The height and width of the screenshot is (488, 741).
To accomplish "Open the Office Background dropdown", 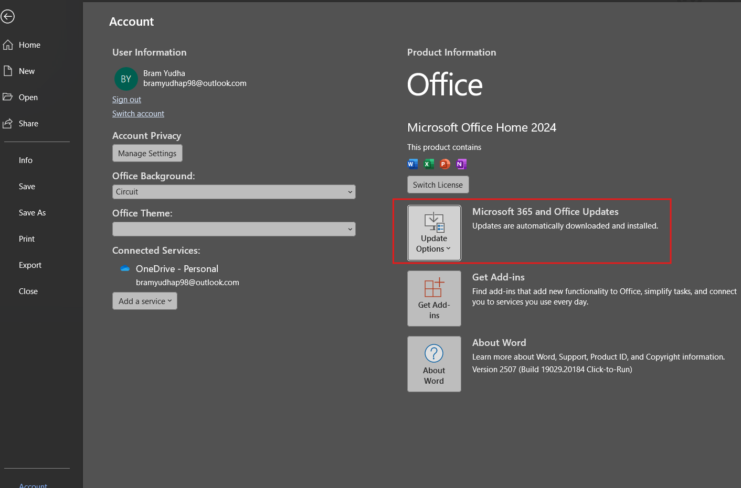I will point(234,192).
